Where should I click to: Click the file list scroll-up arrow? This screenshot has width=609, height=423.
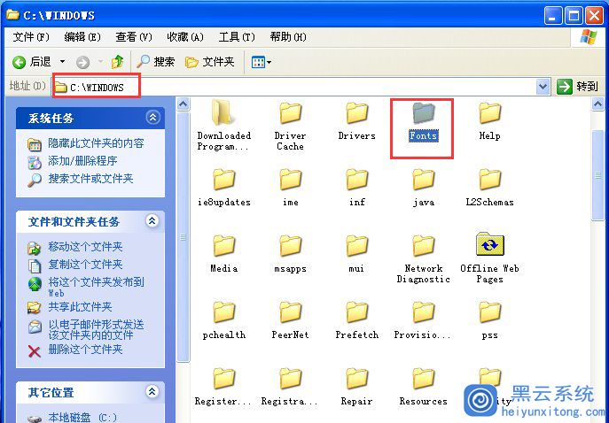pos(597,104)
